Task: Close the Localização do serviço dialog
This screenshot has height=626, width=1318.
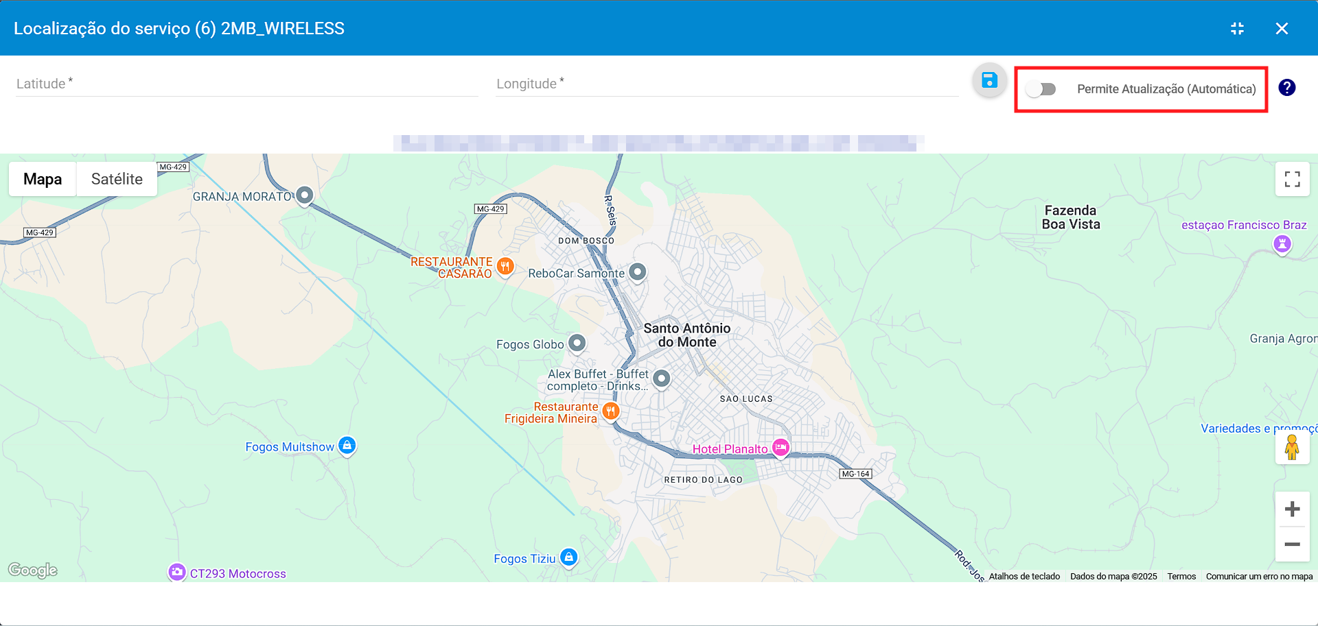Action: [x=1282, y=28]
